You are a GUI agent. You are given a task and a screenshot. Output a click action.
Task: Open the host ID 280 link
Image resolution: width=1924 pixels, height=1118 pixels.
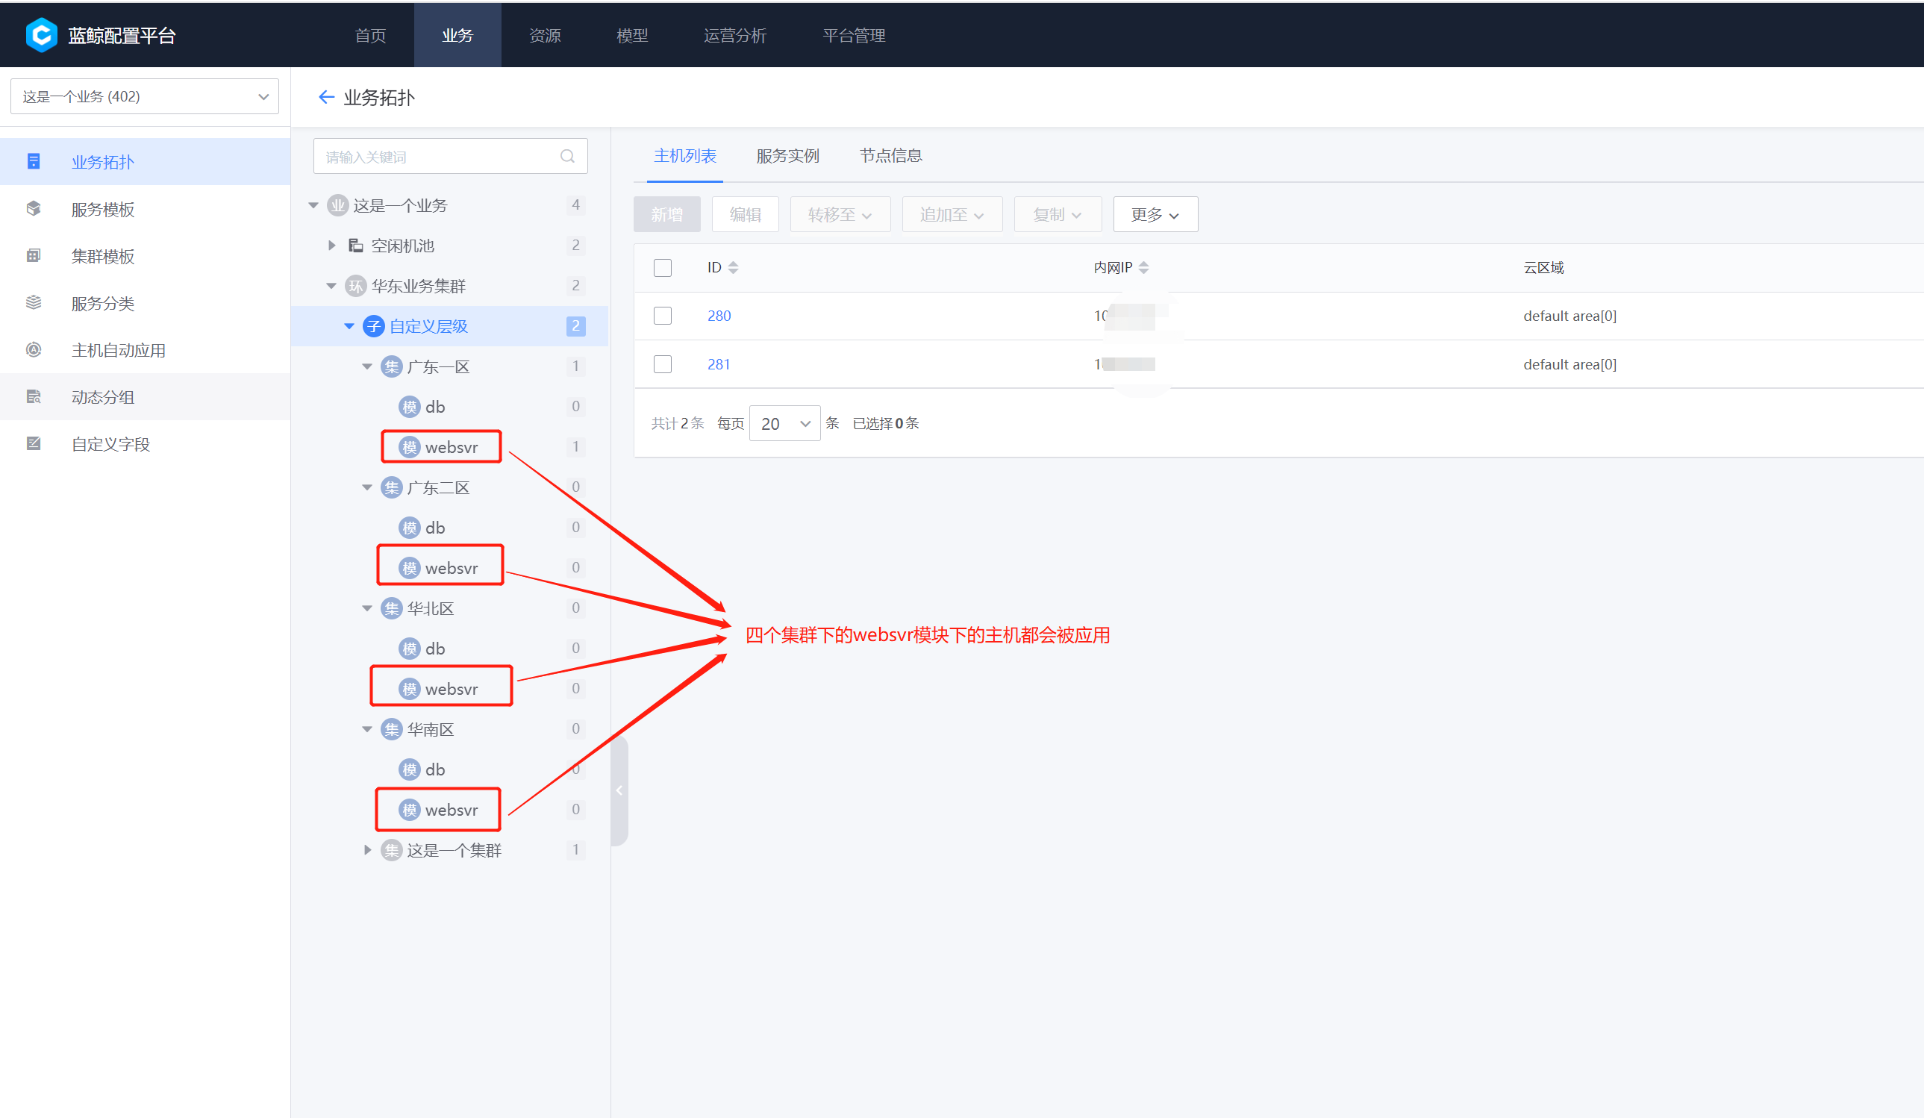coord(719,316)
